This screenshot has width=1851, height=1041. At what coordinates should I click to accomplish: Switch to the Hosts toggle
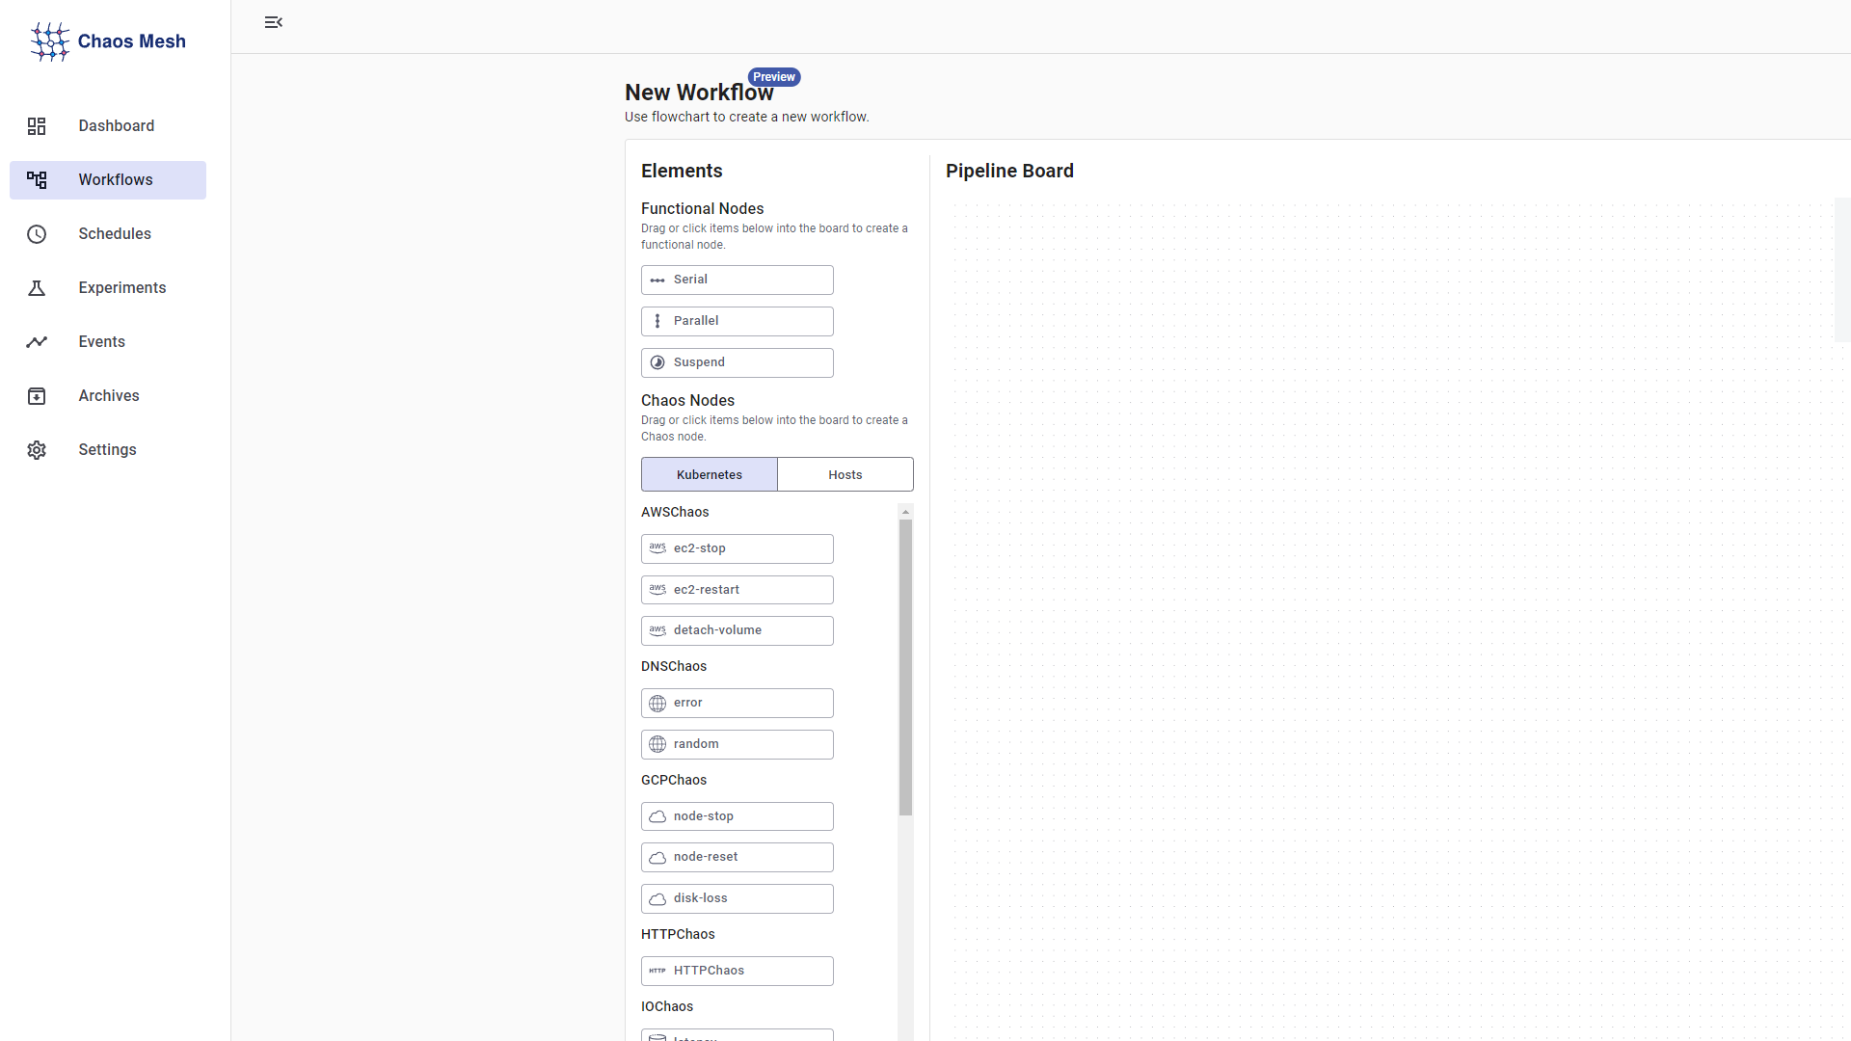pos(845,474)
